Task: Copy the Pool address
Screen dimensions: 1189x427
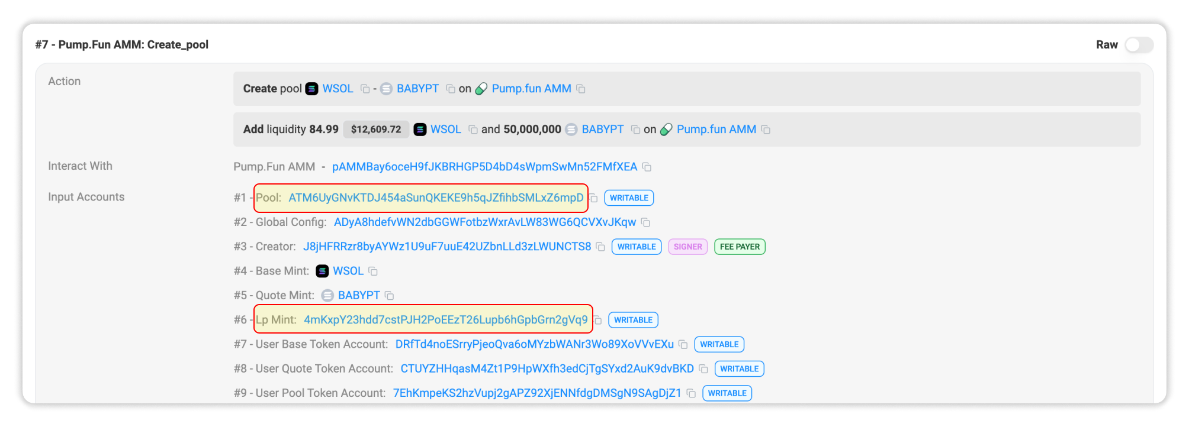Action: click(x=594, y=198)
